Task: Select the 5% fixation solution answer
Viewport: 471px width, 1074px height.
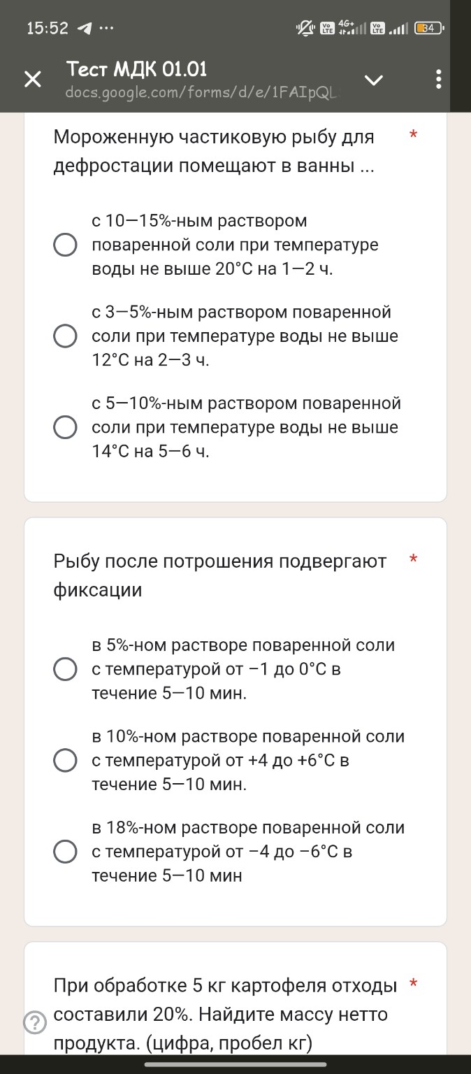Action: point(65,669)
